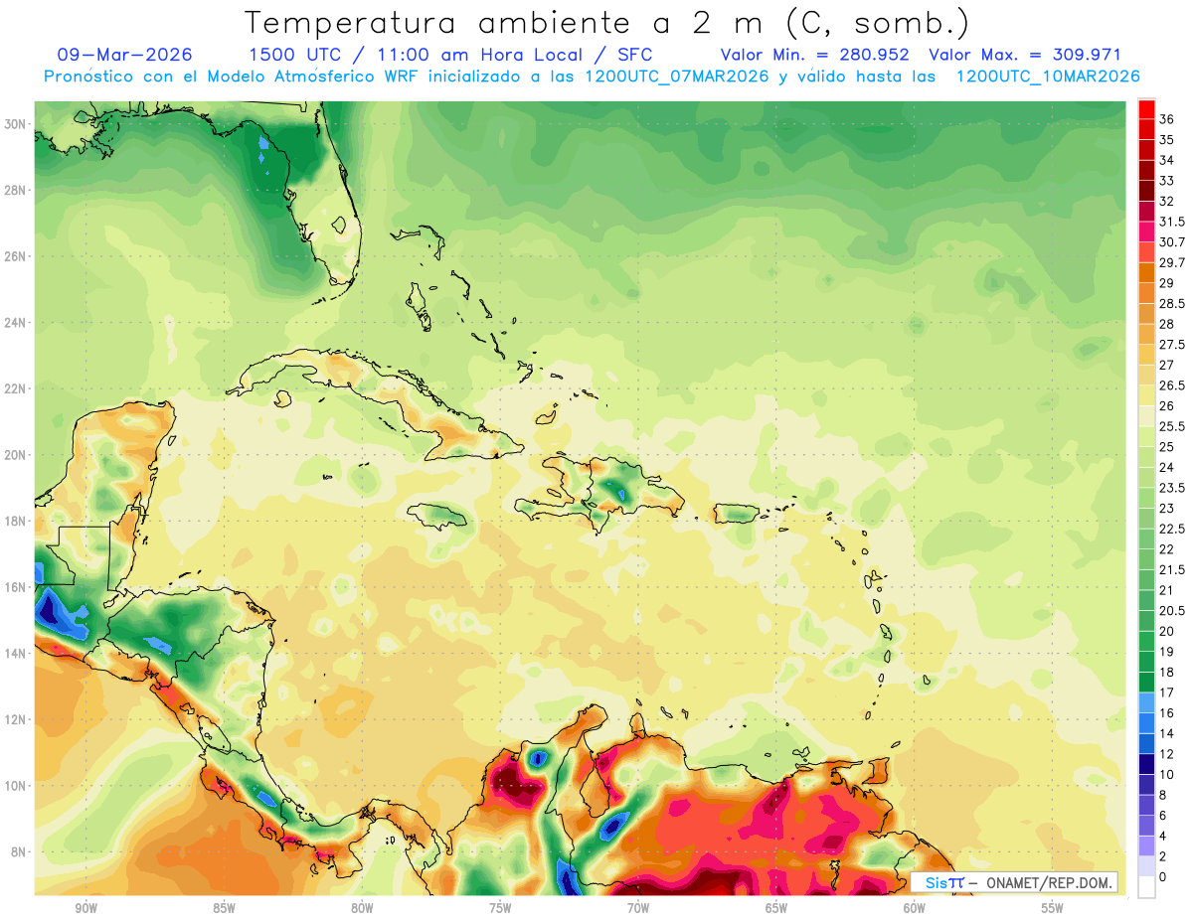Click the top bright red legend swatch
This screenshot has height=921, width=1193.
click(x=1146, y=109)
